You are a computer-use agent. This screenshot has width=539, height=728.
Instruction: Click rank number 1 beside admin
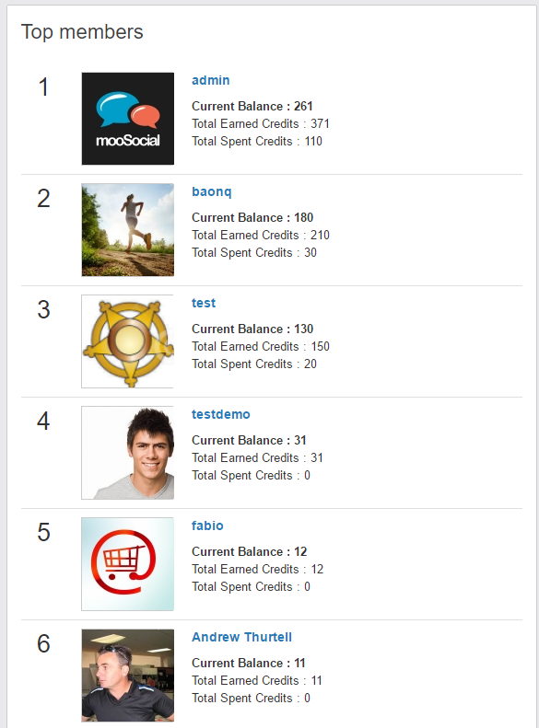[x=43, y=87]
